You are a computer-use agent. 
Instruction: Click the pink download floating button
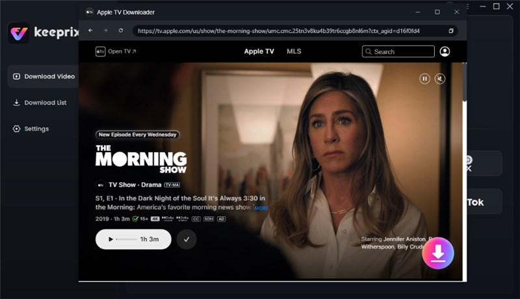point(437,253)
